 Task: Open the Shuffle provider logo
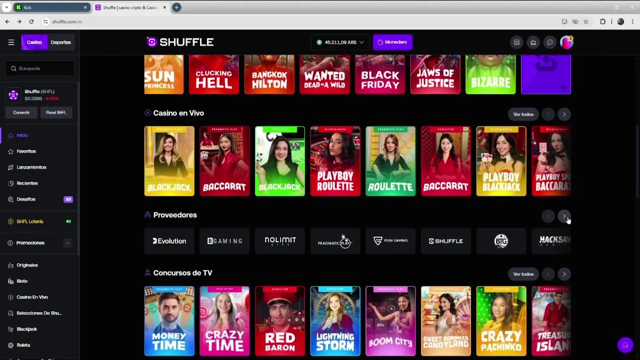[445, 241]
